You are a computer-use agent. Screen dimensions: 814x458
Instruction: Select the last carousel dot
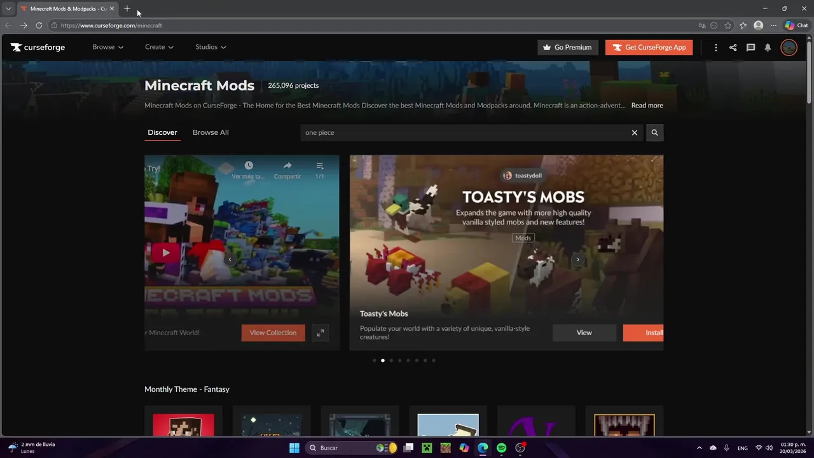[x=434, y=361]
